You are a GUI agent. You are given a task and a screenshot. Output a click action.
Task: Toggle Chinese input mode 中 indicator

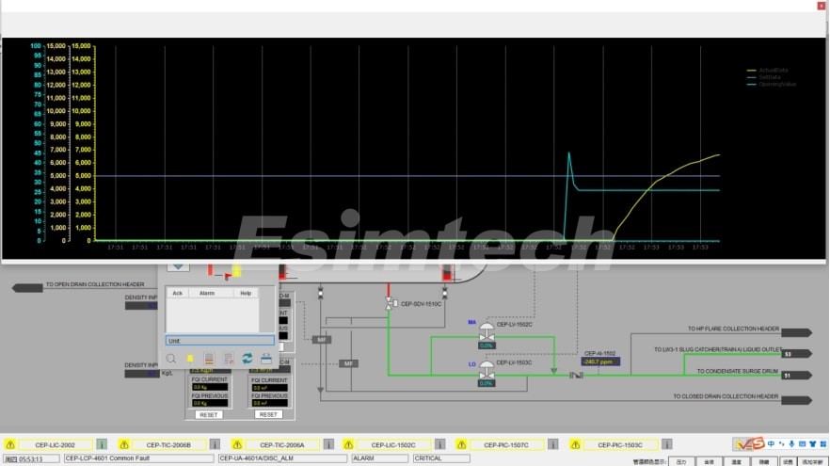point(772,443)
